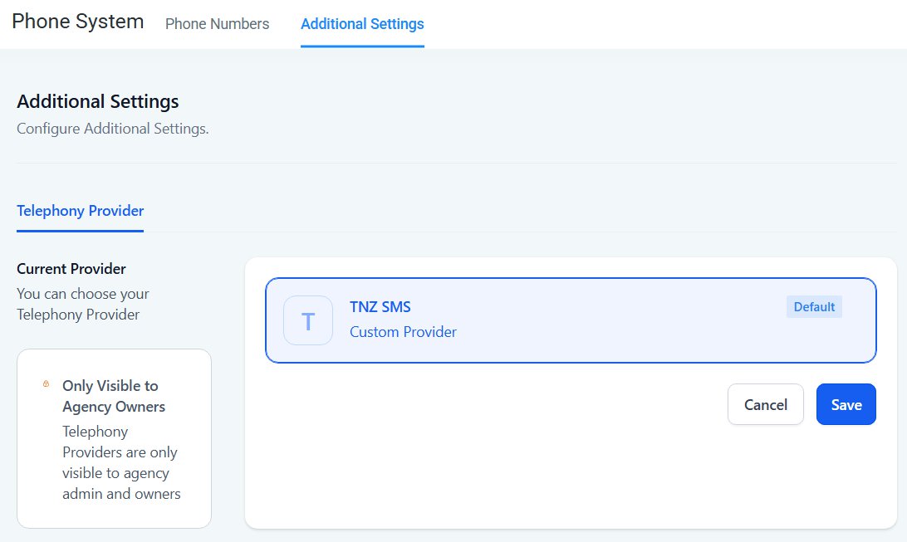Click the "Default" badge on the provider card

[x=814, y=306]
